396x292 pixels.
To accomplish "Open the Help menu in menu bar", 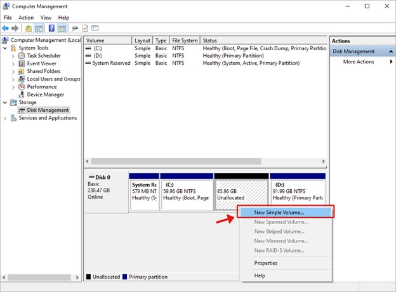I will (x=63, y=18).
